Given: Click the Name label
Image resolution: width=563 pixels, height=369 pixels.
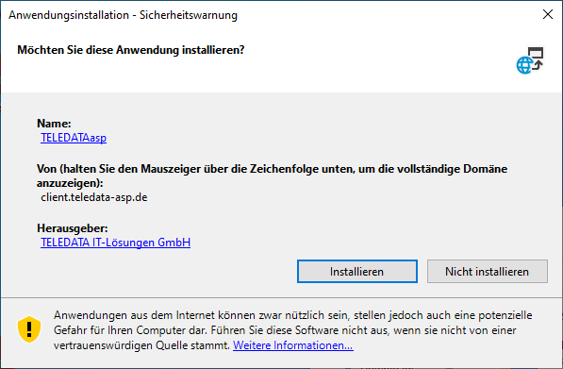Looking at the screenshot, I should coord(54,124).
